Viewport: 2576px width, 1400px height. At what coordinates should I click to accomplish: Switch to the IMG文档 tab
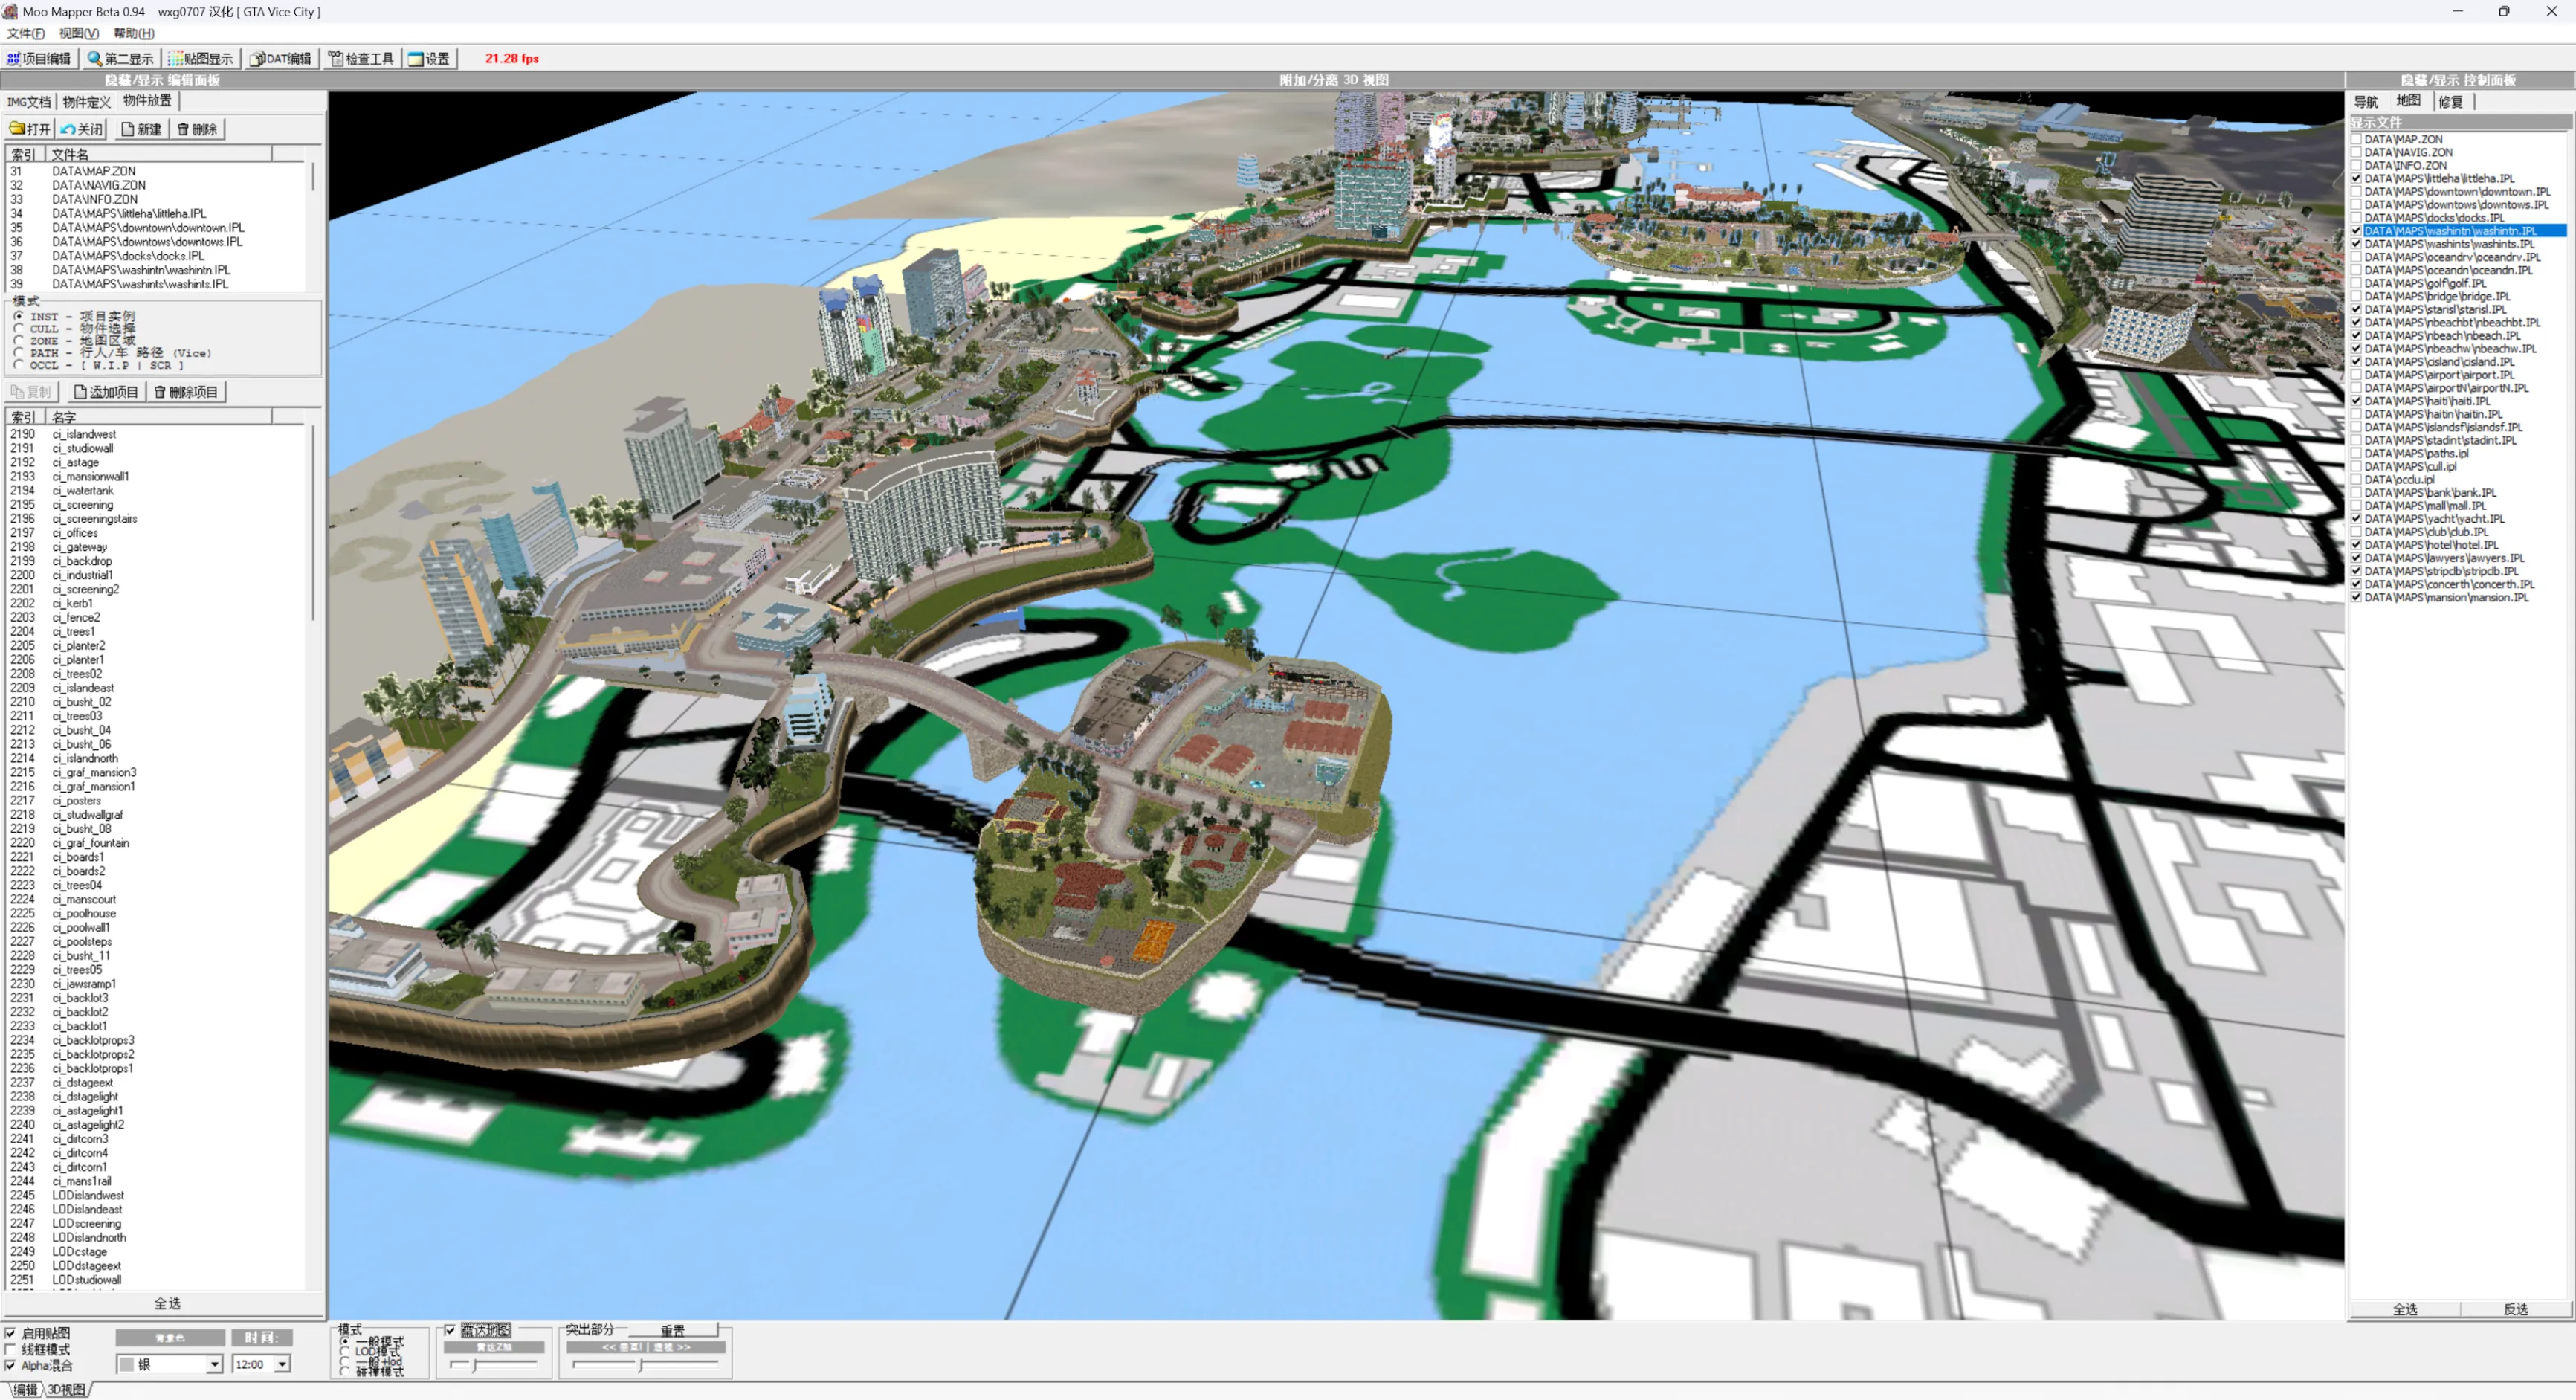(29, 102)
